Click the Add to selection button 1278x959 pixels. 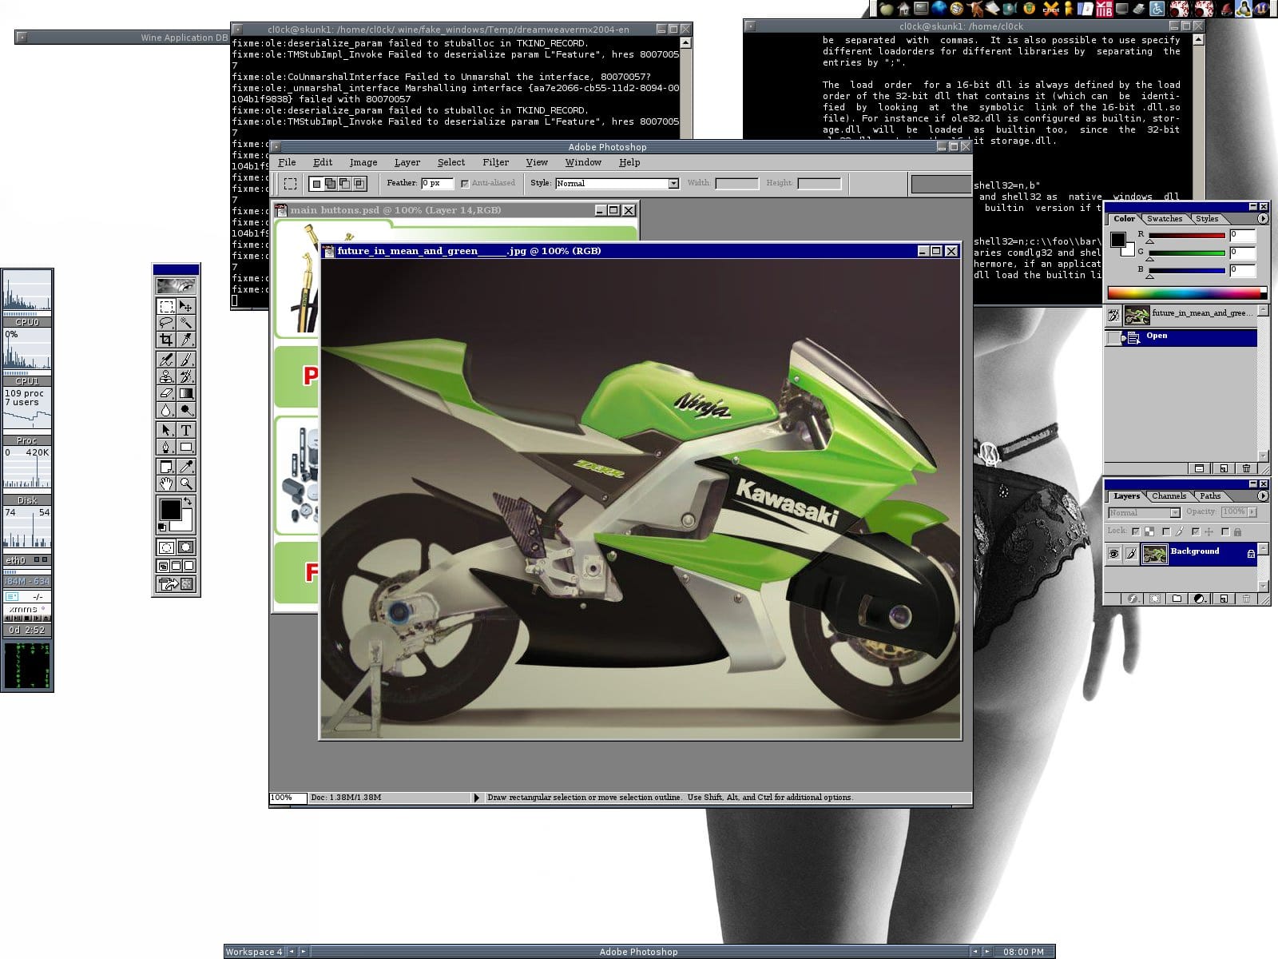[331, 184]
